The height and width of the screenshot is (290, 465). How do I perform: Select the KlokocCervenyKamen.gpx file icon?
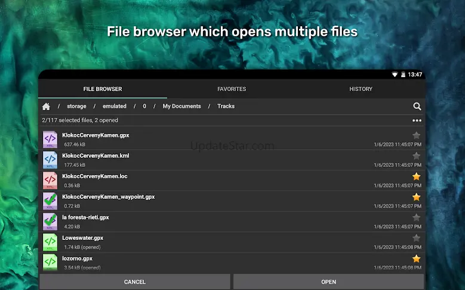tap(50, 139)
